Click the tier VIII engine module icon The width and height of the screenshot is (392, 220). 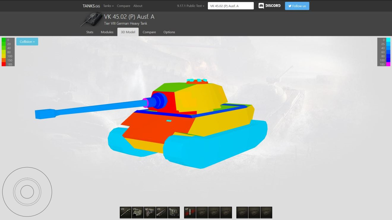click(150, 213)
